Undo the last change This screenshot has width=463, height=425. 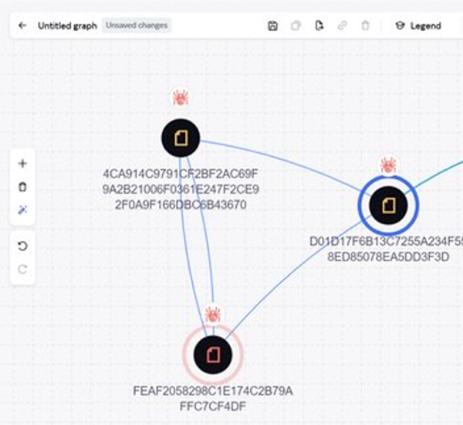[22, 246]
